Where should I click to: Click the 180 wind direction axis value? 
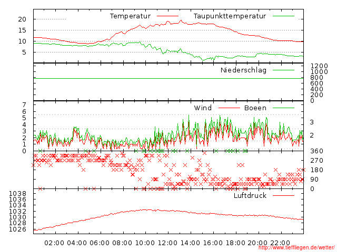click(317, 170)
